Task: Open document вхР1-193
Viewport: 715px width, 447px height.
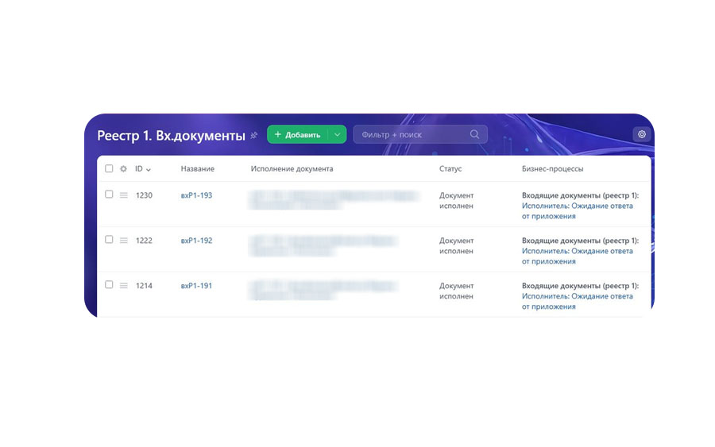Action: coord(196,195)
